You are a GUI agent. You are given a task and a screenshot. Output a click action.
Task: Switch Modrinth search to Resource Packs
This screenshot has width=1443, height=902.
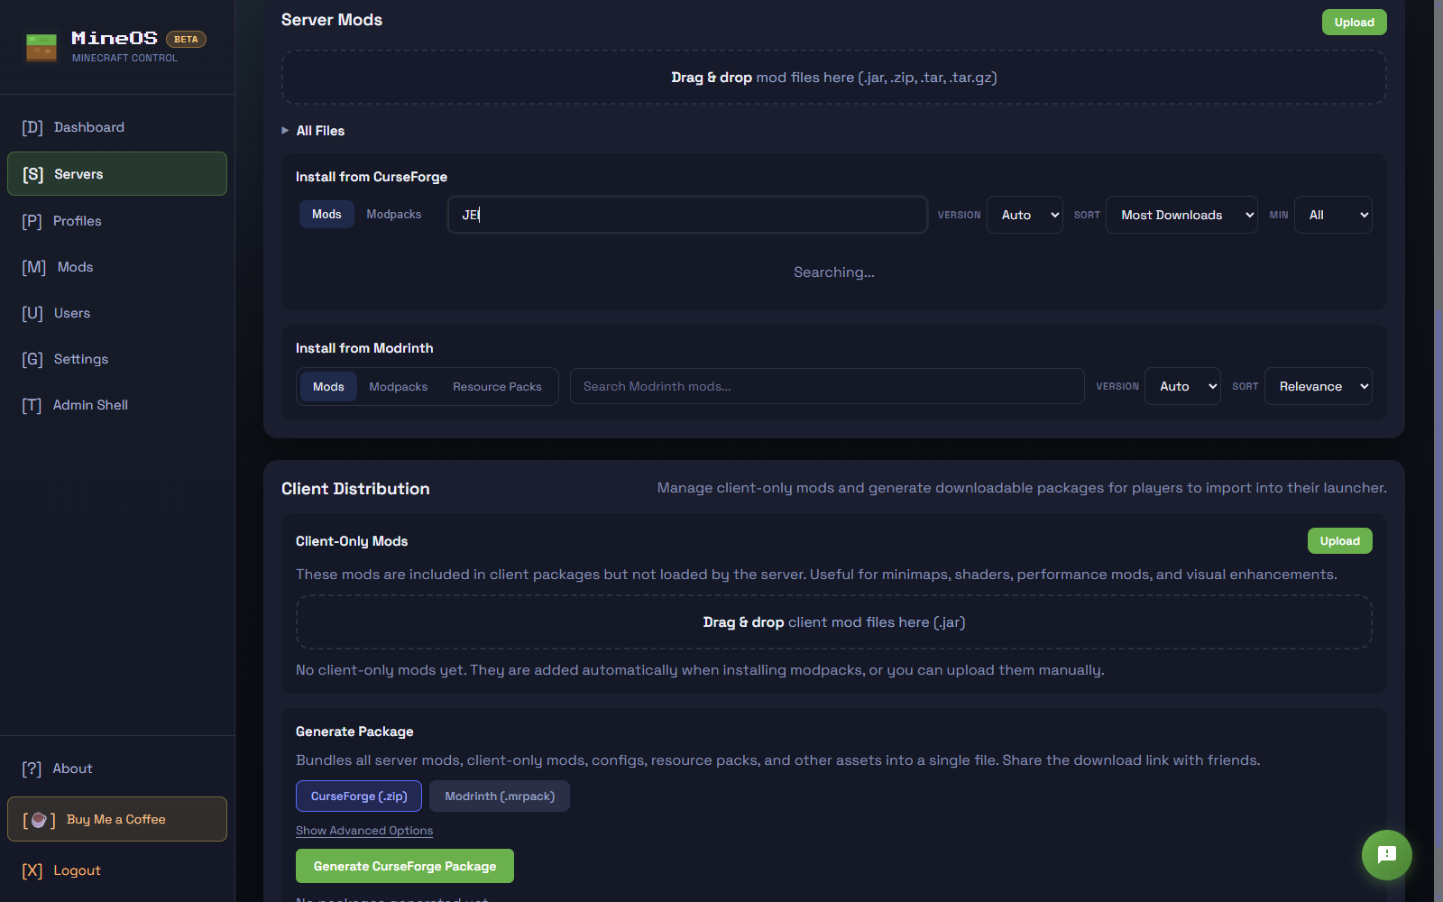(497, 386)
